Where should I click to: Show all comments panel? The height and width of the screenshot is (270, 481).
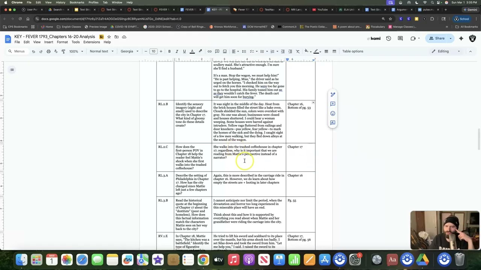coord(400,38)
